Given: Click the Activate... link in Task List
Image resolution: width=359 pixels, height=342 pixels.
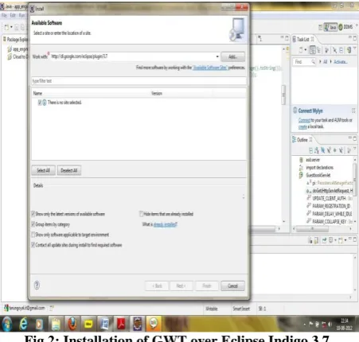Looking at the screenshot, I should (x=341, y=62).
